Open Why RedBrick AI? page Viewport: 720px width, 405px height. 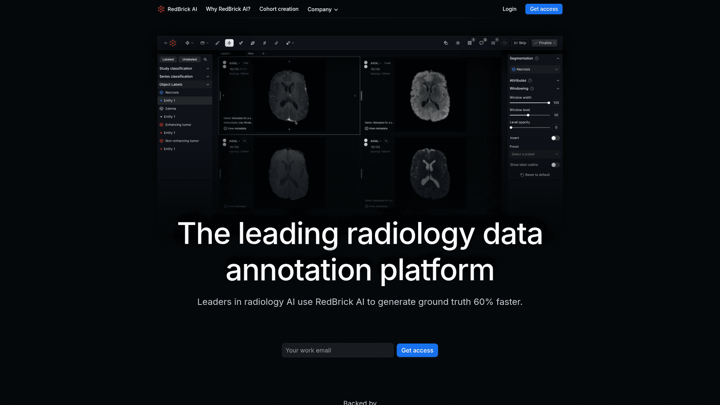pos(228,9)
